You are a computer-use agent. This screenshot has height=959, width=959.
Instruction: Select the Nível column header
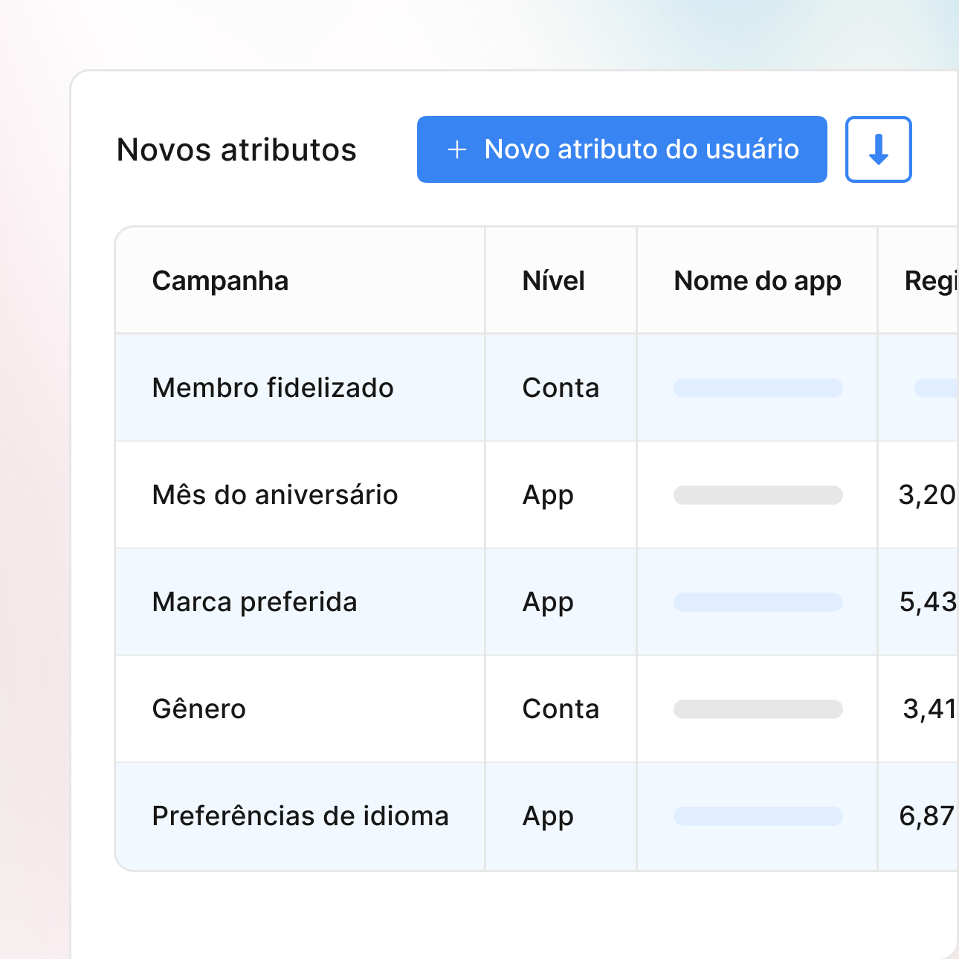tap(553, 281)
